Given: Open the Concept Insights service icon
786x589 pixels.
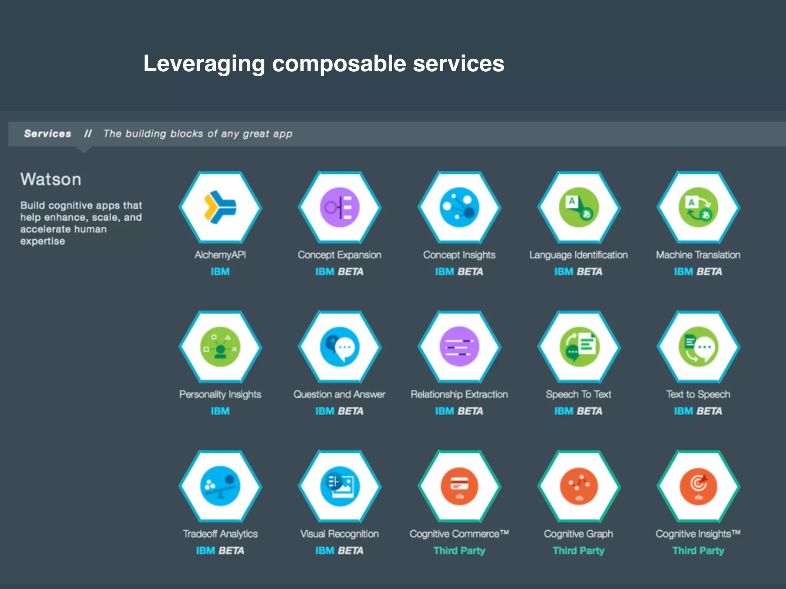Looking at the screenshot, I should (459, 207).
